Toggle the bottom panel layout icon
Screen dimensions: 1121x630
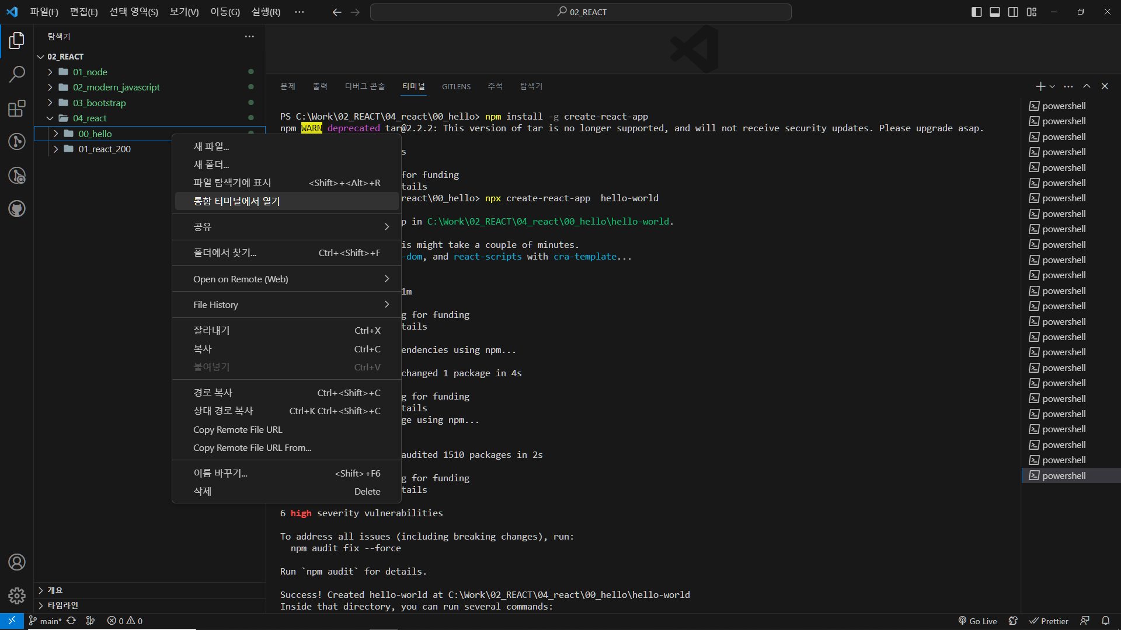pyautogui.click(x=995, y=12)
